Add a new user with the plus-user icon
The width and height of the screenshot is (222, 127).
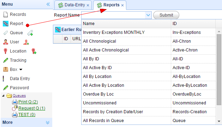point(26,42)
